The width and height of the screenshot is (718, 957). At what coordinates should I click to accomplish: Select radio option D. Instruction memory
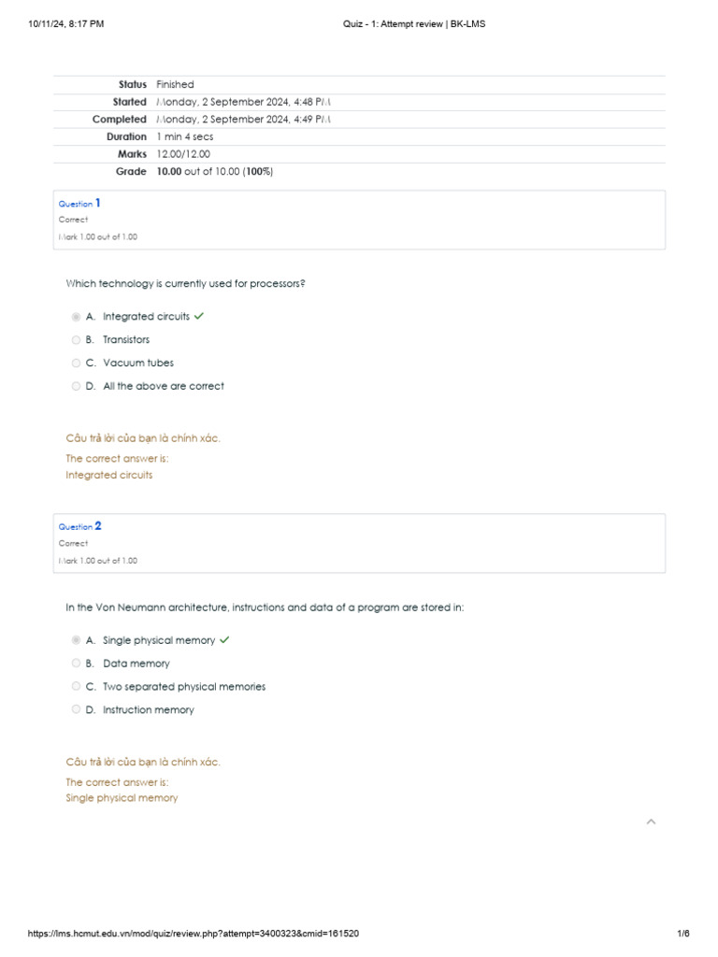coord(76,710)
